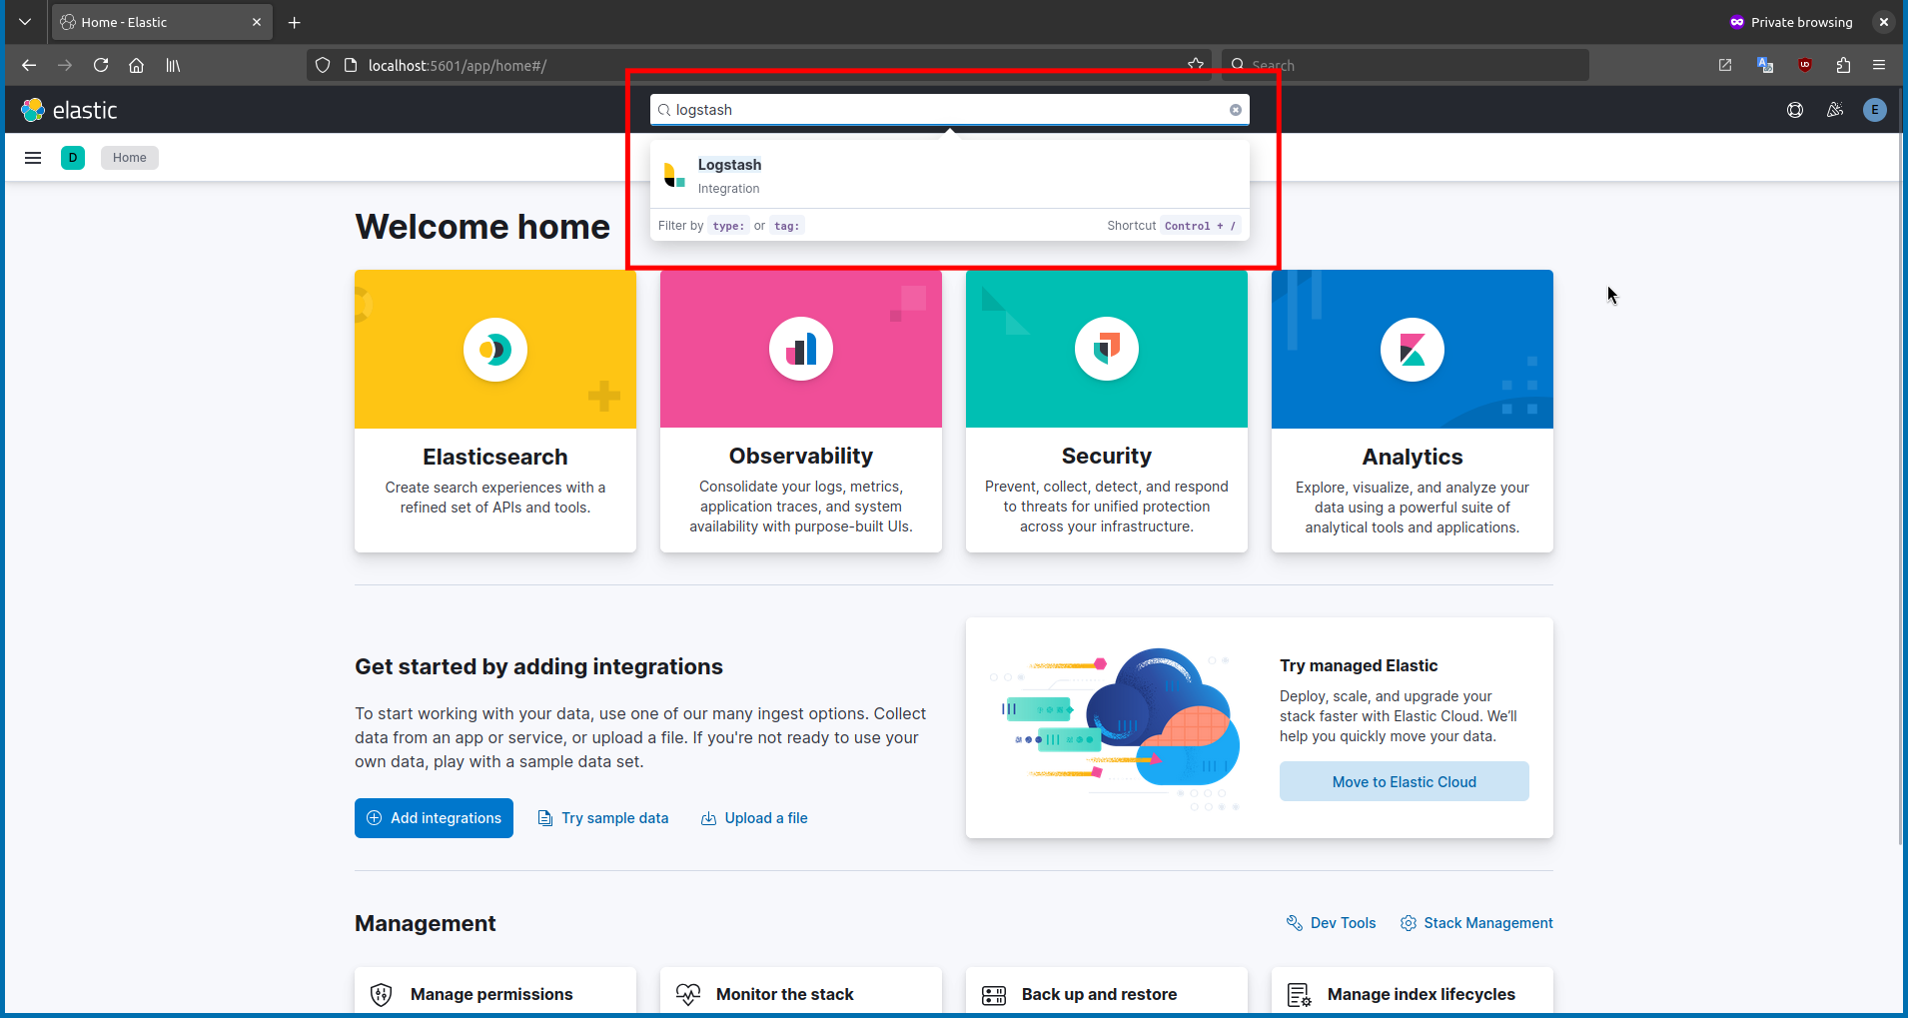Open Manage index lifecycles card
Screen dimensions: 1908x1018
pyautogui.click(x=1413, y=991)
